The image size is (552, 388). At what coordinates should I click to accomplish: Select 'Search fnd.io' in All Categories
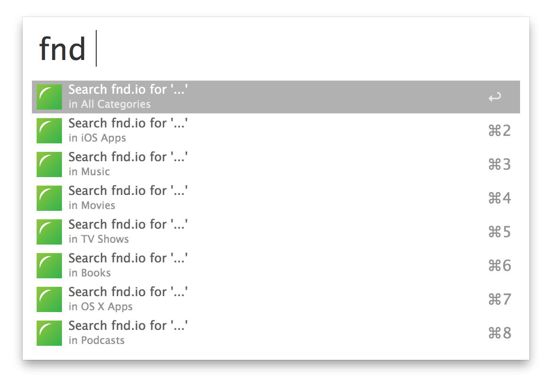point(276,97)
